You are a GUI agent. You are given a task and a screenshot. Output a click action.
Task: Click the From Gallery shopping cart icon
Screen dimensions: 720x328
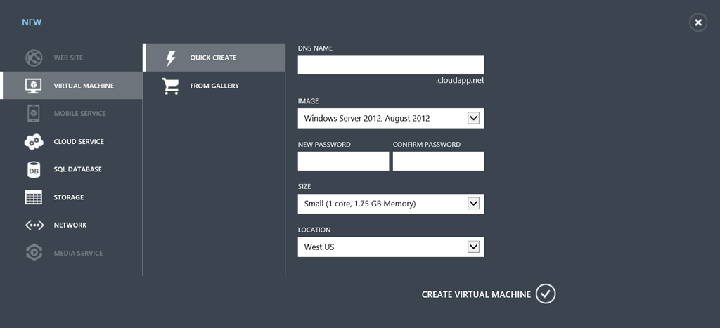click(170, 86)
